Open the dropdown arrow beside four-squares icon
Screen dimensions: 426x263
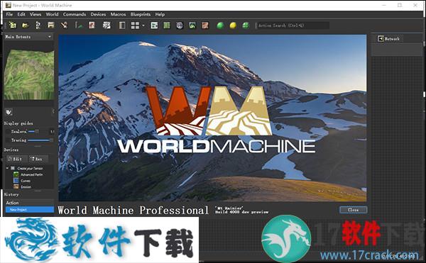[x=143, y=26]
